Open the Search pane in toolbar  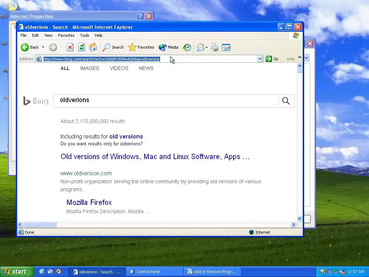(x=113, y=47)
